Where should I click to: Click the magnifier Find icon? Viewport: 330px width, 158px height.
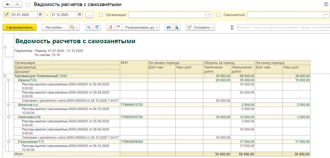coord(89,27)
